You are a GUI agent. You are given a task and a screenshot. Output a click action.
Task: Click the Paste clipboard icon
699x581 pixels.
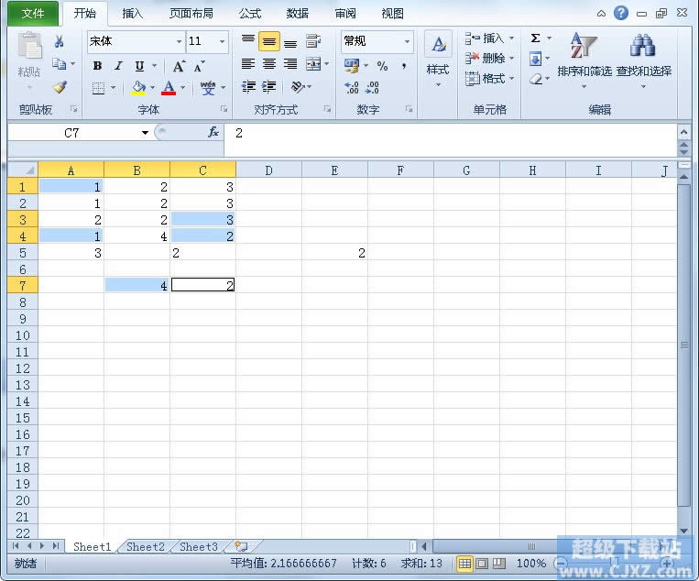(29, 46)
